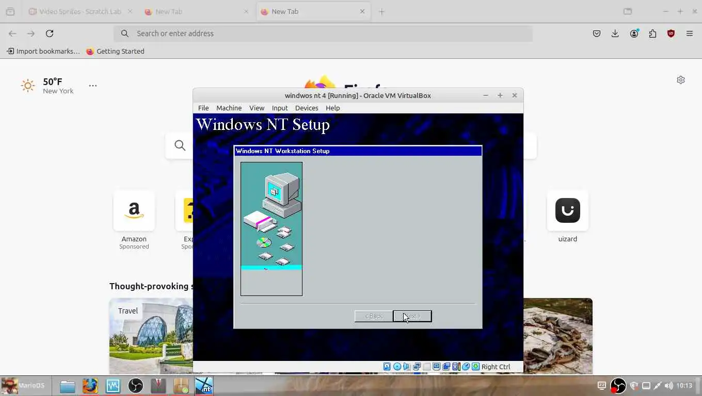Open the Input menu in VirtualBox
The width and height of the screenshot is (702, 396).
[280, 108]
